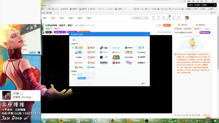Viewport: 219px width, 123px height.
Task: Click the 分享 share link
Action: [x=160, y=32]
